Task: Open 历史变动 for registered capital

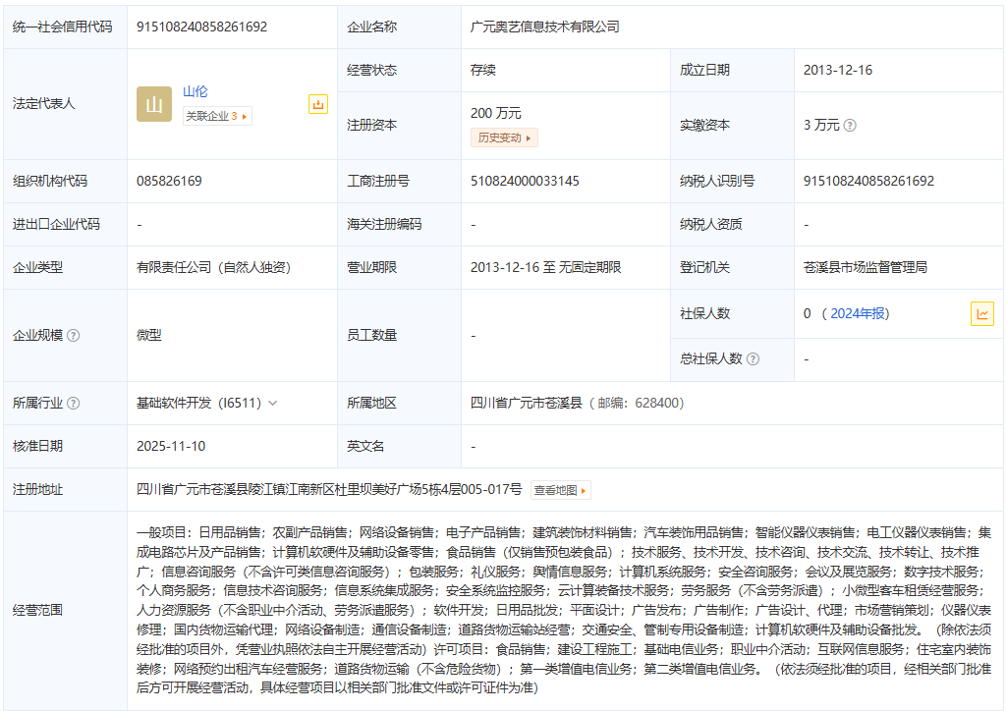Action: 504,137
